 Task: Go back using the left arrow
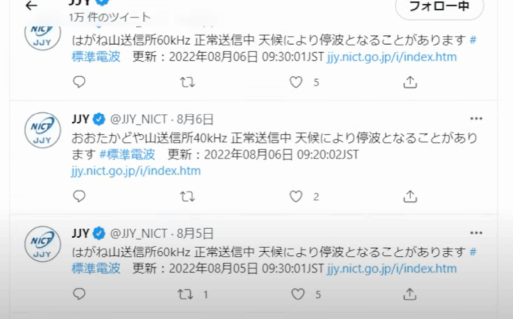coord(32,5)
